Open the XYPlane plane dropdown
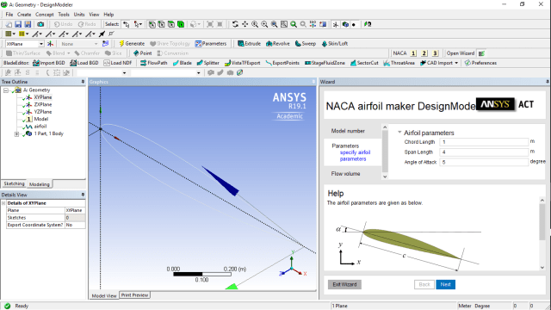The width and height of the screenshot is (551, 310). [x=41, y=44]
